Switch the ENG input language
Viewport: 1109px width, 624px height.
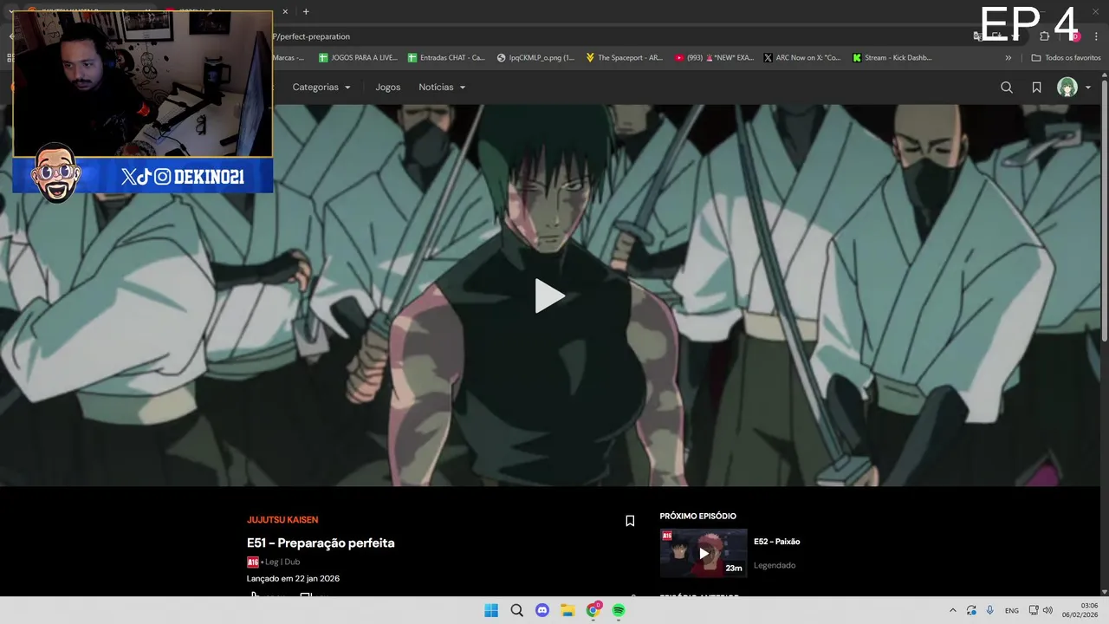[x=1011, y=611]
